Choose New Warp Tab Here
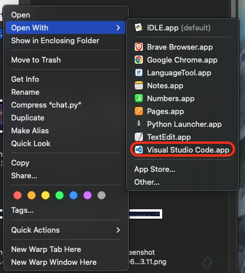Viewport: 245px width, 273px height. [66, 249]
